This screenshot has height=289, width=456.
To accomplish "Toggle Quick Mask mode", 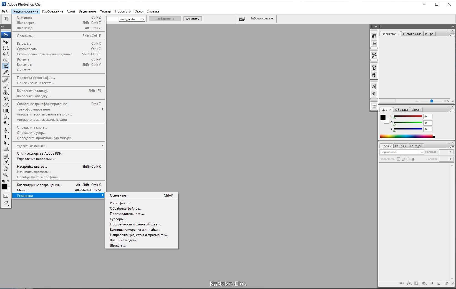I will click(6, 196).
